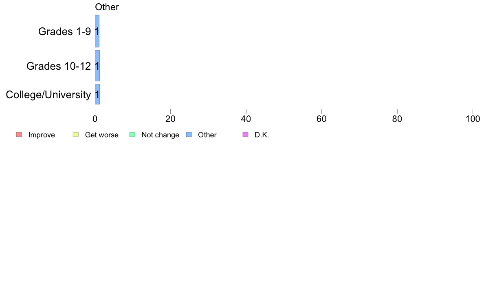Image resolution: width=484 pixels, height=300 pixels.
Task: Click the D.K. legend label
Action: point(262,135)
